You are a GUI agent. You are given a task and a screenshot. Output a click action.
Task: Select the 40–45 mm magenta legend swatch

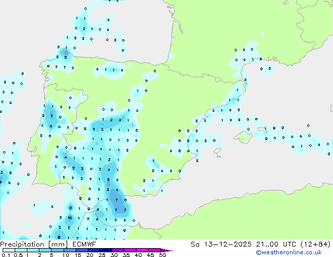click(142, 250)
